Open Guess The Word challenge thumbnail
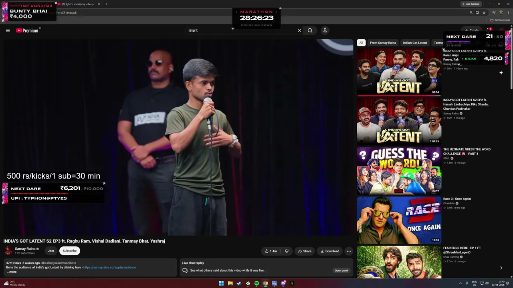 (399, 171)
